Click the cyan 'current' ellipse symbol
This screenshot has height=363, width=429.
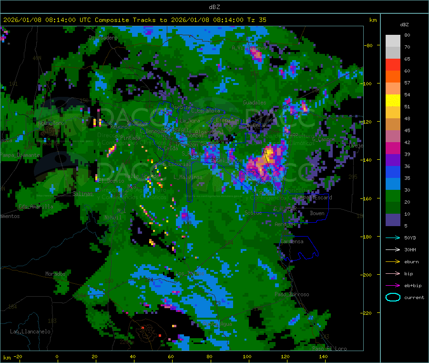393,297
